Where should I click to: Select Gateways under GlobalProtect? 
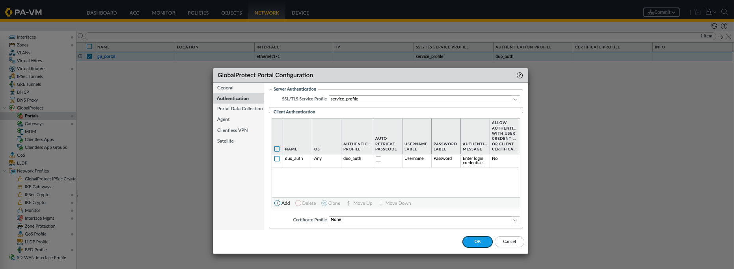(34, 124)
